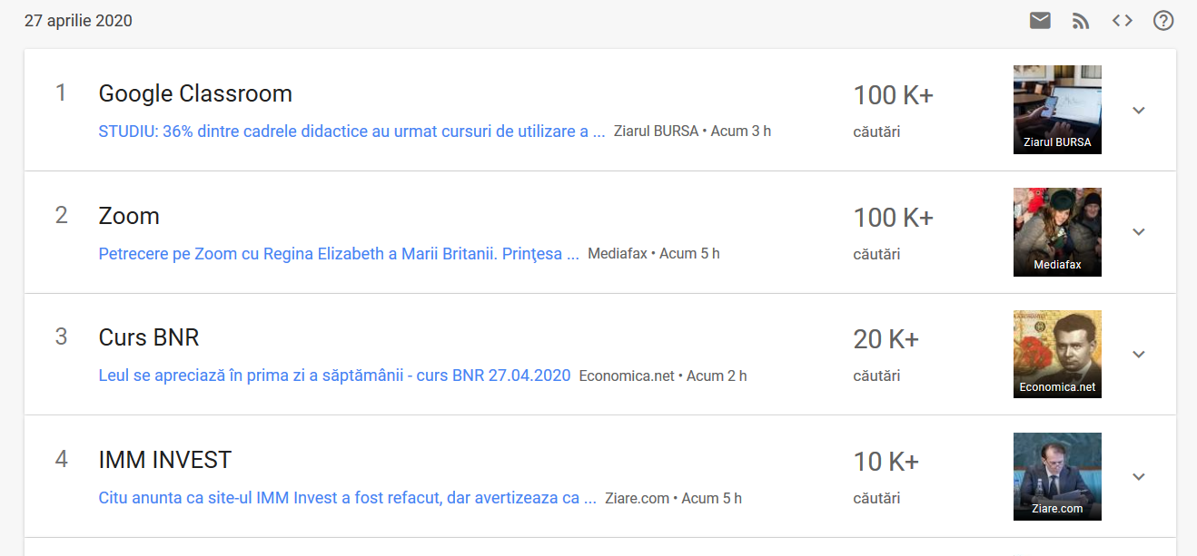Viewport: 1197px width, 556px height.
Task: Expand the Curs BNR row chevron
Action: tap(1139, 354)
